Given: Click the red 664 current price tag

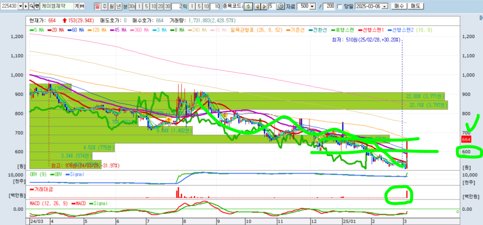Looking at the screenshot, I should click(465, 139).
